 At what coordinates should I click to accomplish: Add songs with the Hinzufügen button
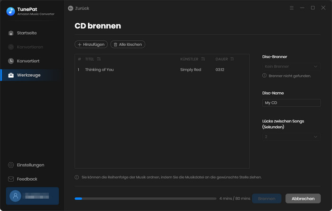(91, 44)
